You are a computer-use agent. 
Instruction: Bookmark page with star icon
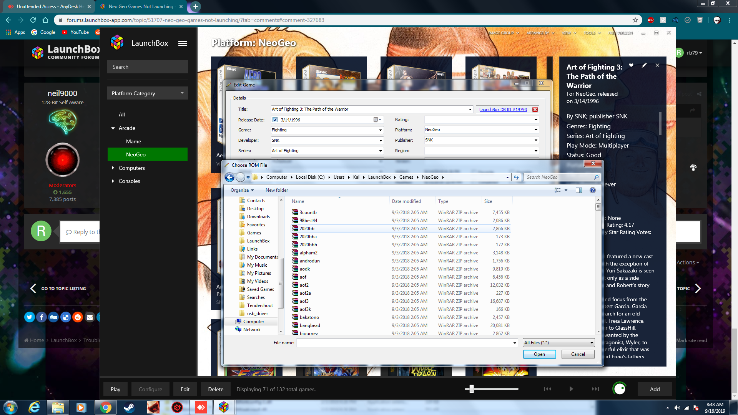635,20
